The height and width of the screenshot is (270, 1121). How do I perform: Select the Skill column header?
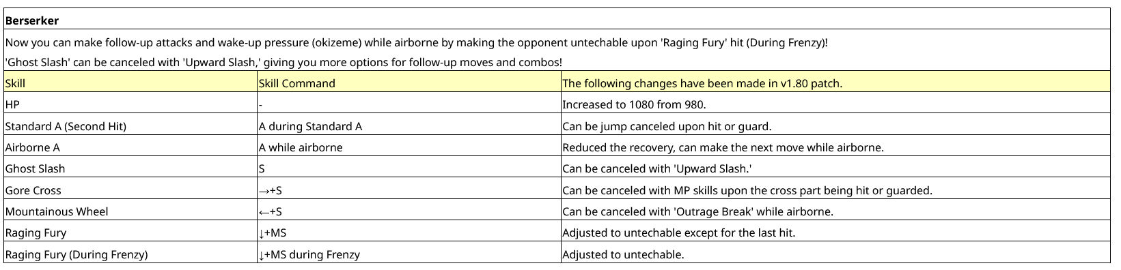[x=130, y=83]
